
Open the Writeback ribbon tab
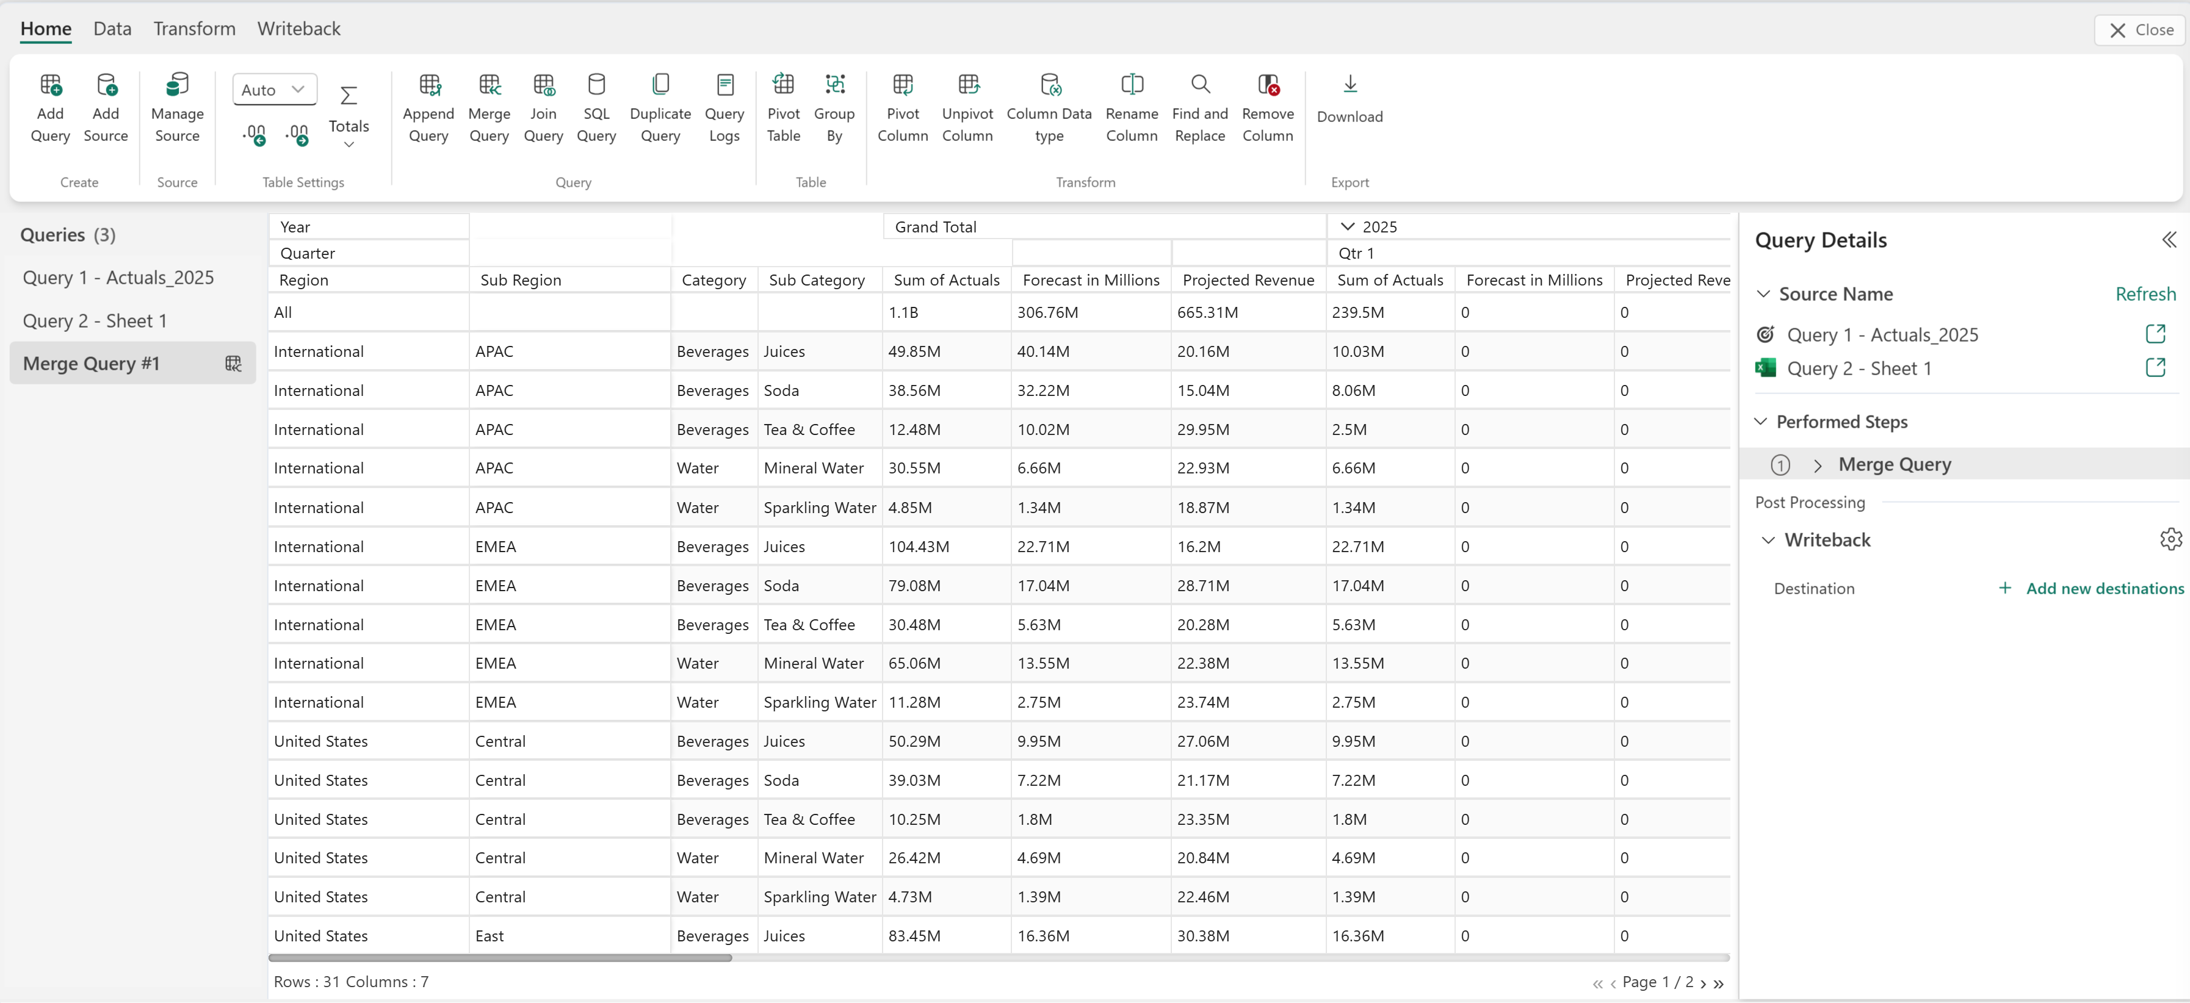click(298, 29)
